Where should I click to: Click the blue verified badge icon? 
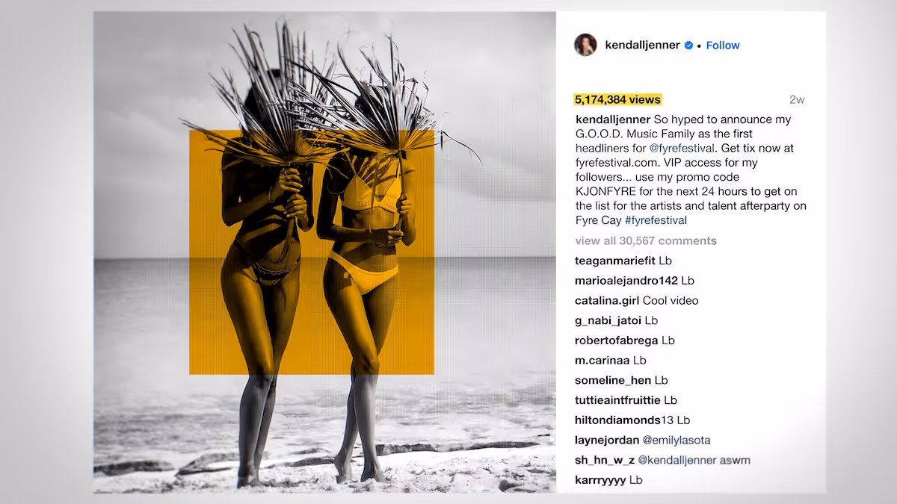[688, 45]
